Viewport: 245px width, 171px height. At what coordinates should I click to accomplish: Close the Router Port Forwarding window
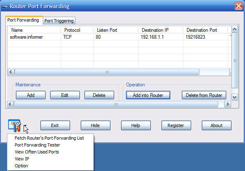point(238,6)
